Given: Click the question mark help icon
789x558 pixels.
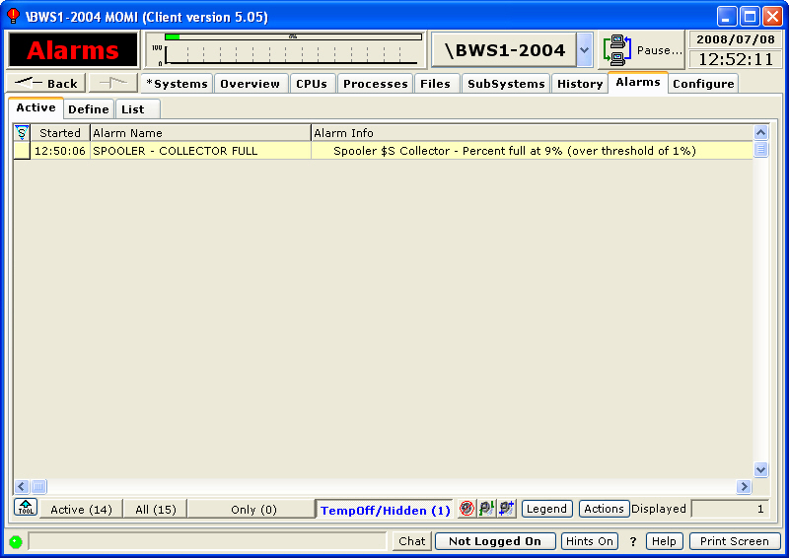Looking at the screenshot, I should (x=633, y=541).
